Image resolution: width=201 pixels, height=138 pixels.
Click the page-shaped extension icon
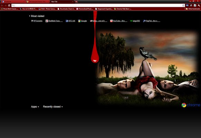195,6
